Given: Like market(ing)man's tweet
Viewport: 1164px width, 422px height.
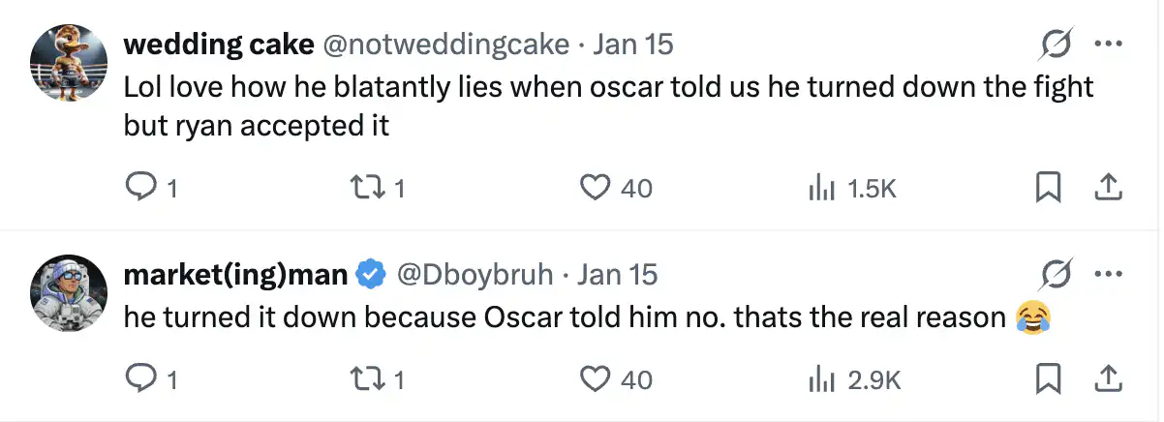Looking at the screenshot, I should pos(593,379).
